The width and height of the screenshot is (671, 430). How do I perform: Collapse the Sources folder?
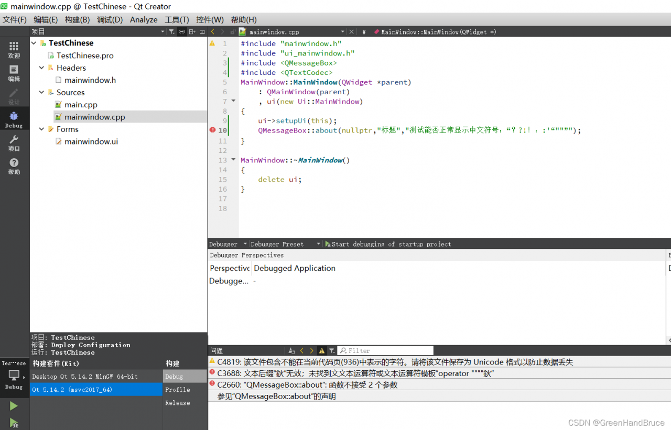point(42,92)
